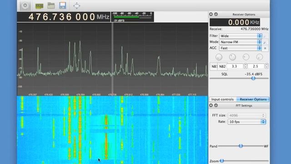Open the Rate dropdown showing 10 fps

point(246,122)
